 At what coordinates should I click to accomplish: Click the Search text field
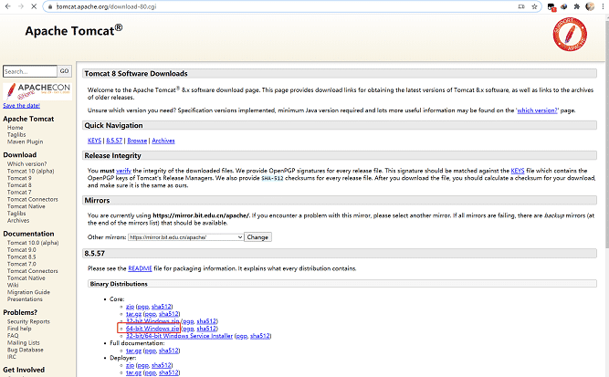(x=29, y=70)
